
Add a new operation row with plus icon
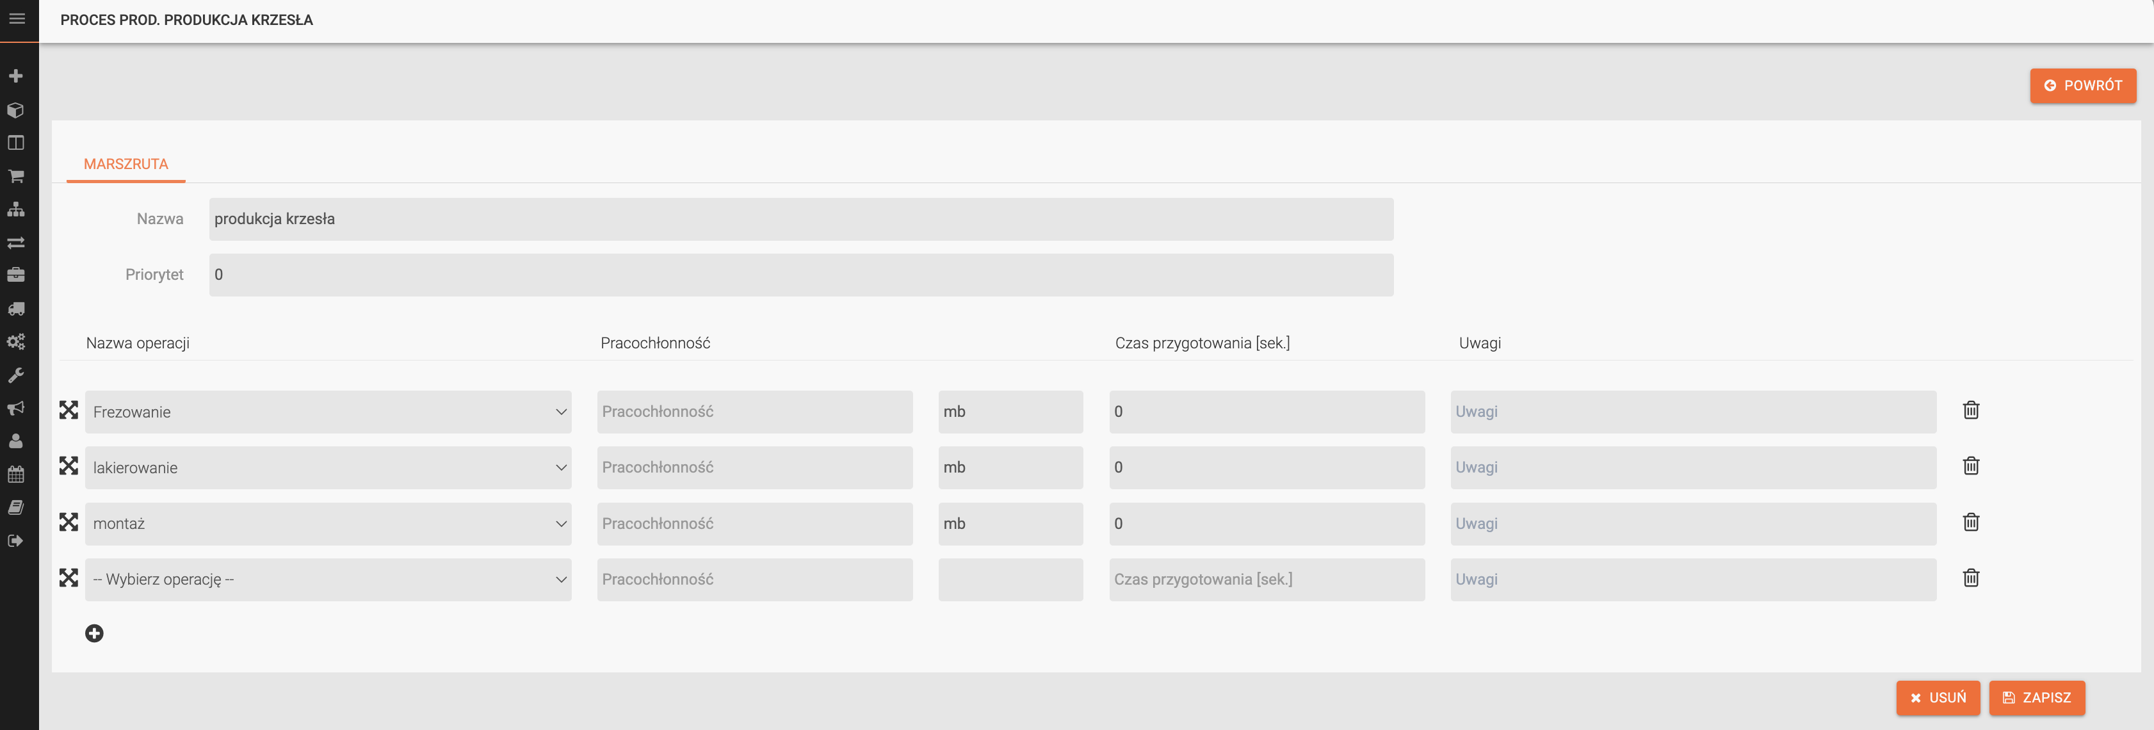(x=95, y=634)
